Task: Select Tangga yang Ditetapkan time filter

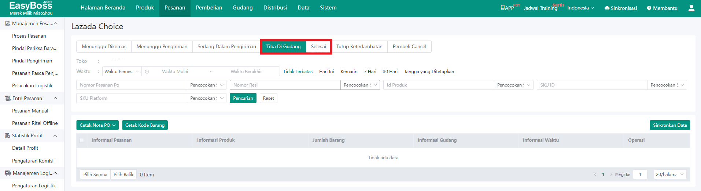Action: [x=429, y=72]
